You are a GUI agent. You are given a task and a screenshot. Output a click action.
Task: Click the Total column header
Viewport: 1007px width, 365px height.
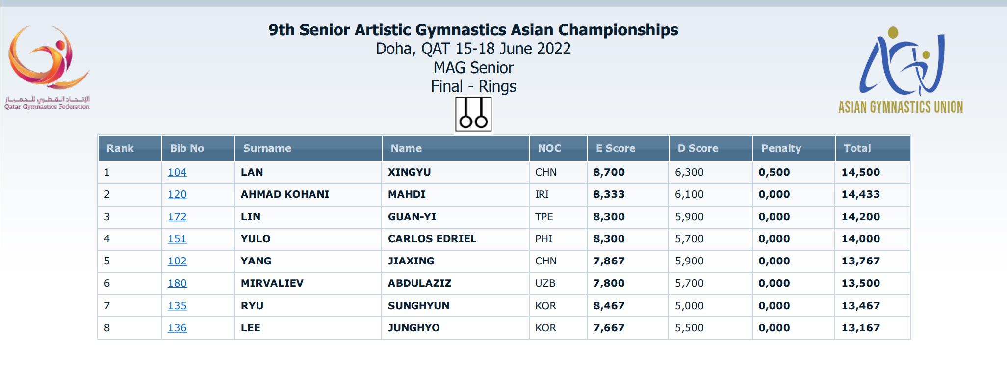(x=857, y=148)
